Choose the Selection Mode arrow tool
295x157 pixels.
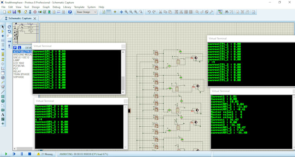[3, 27]
